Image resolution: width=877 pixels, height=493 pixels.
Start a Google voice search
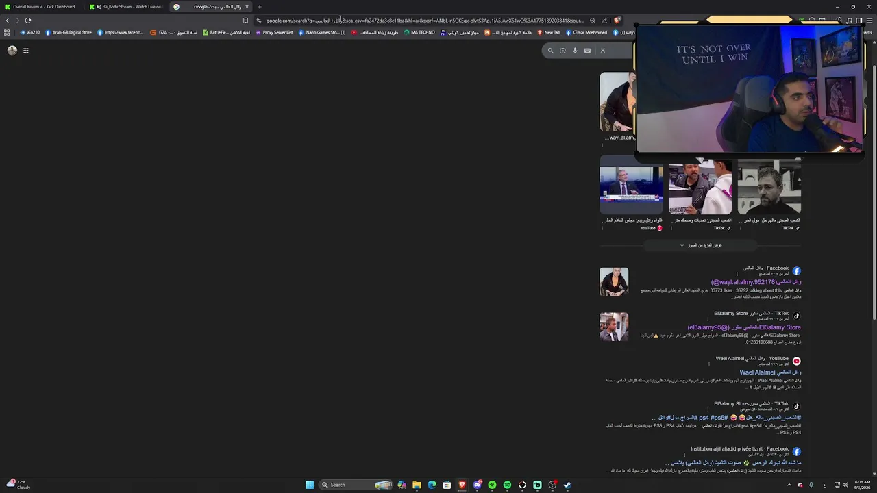(x=575, y=50)
